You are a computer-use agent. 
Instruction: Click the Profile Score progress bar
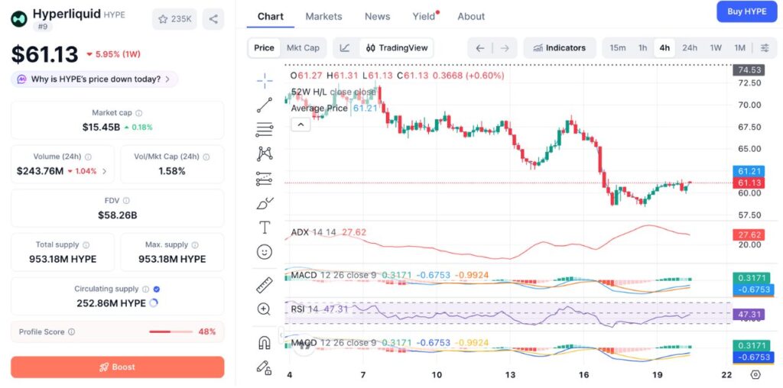171,331
